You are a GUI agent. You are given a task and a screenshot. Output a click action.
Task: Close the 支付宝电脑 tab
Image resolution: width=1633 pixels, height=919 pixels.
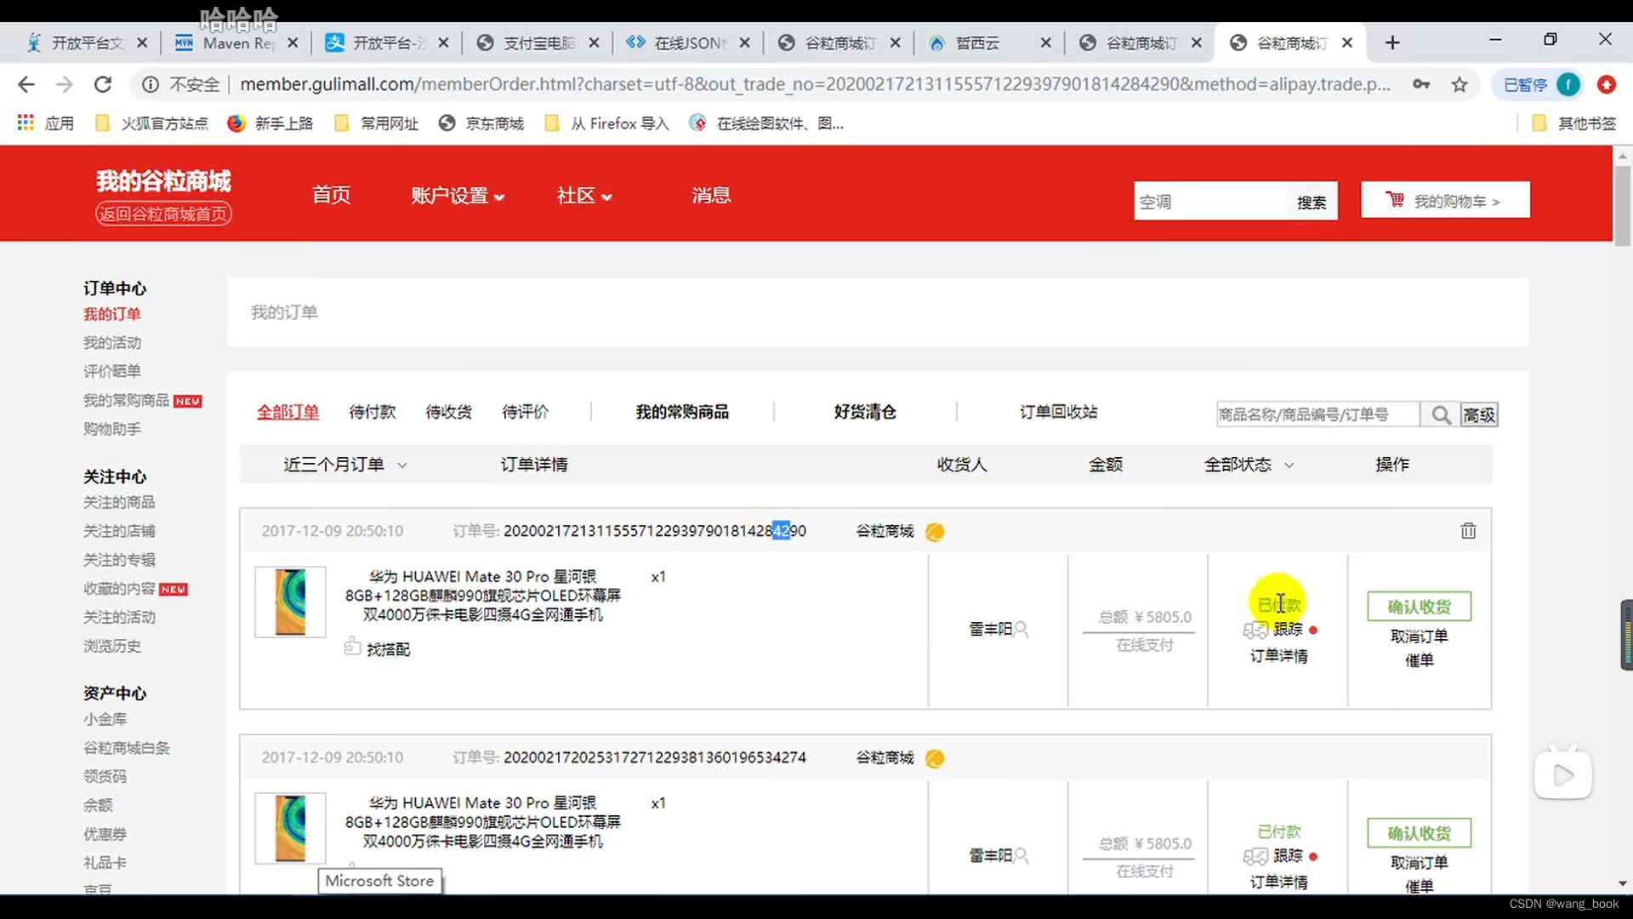(594, 43)
